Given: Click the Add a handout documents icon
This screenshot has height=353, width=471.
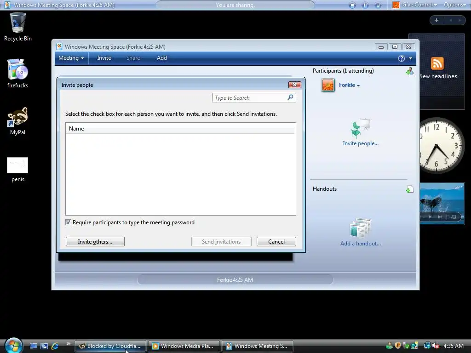Looking at the screenshot, I should tap(361, 228).
